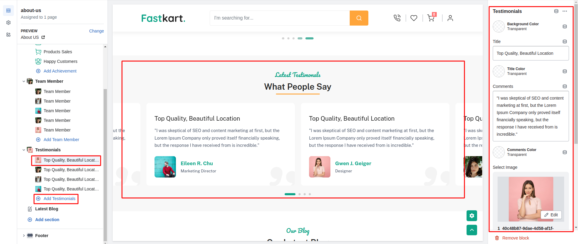Open the wishlist heart icon

click(414, 18)
